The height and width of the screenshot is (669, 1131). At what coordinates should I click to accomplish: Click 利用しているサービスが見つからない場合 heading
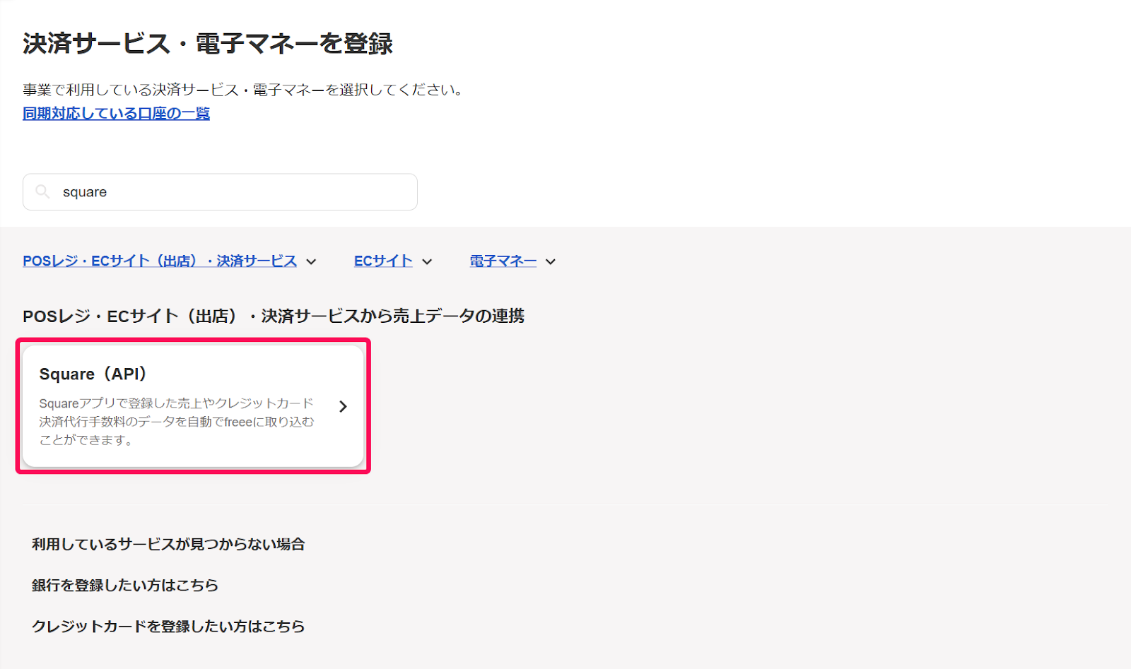168,544
